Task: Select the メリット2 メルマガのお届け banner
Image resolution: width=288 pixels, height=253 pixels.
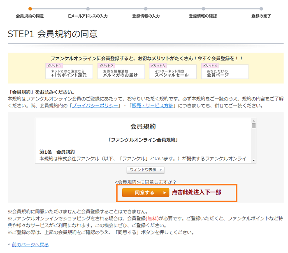Action: [x=121, y=72]
